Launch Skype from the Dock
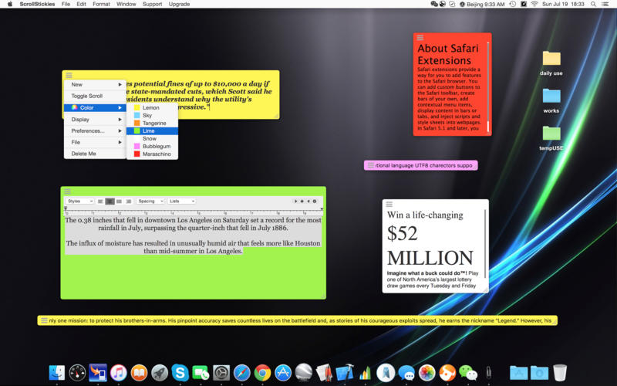617x386 pixels. [x=180, y=373]
